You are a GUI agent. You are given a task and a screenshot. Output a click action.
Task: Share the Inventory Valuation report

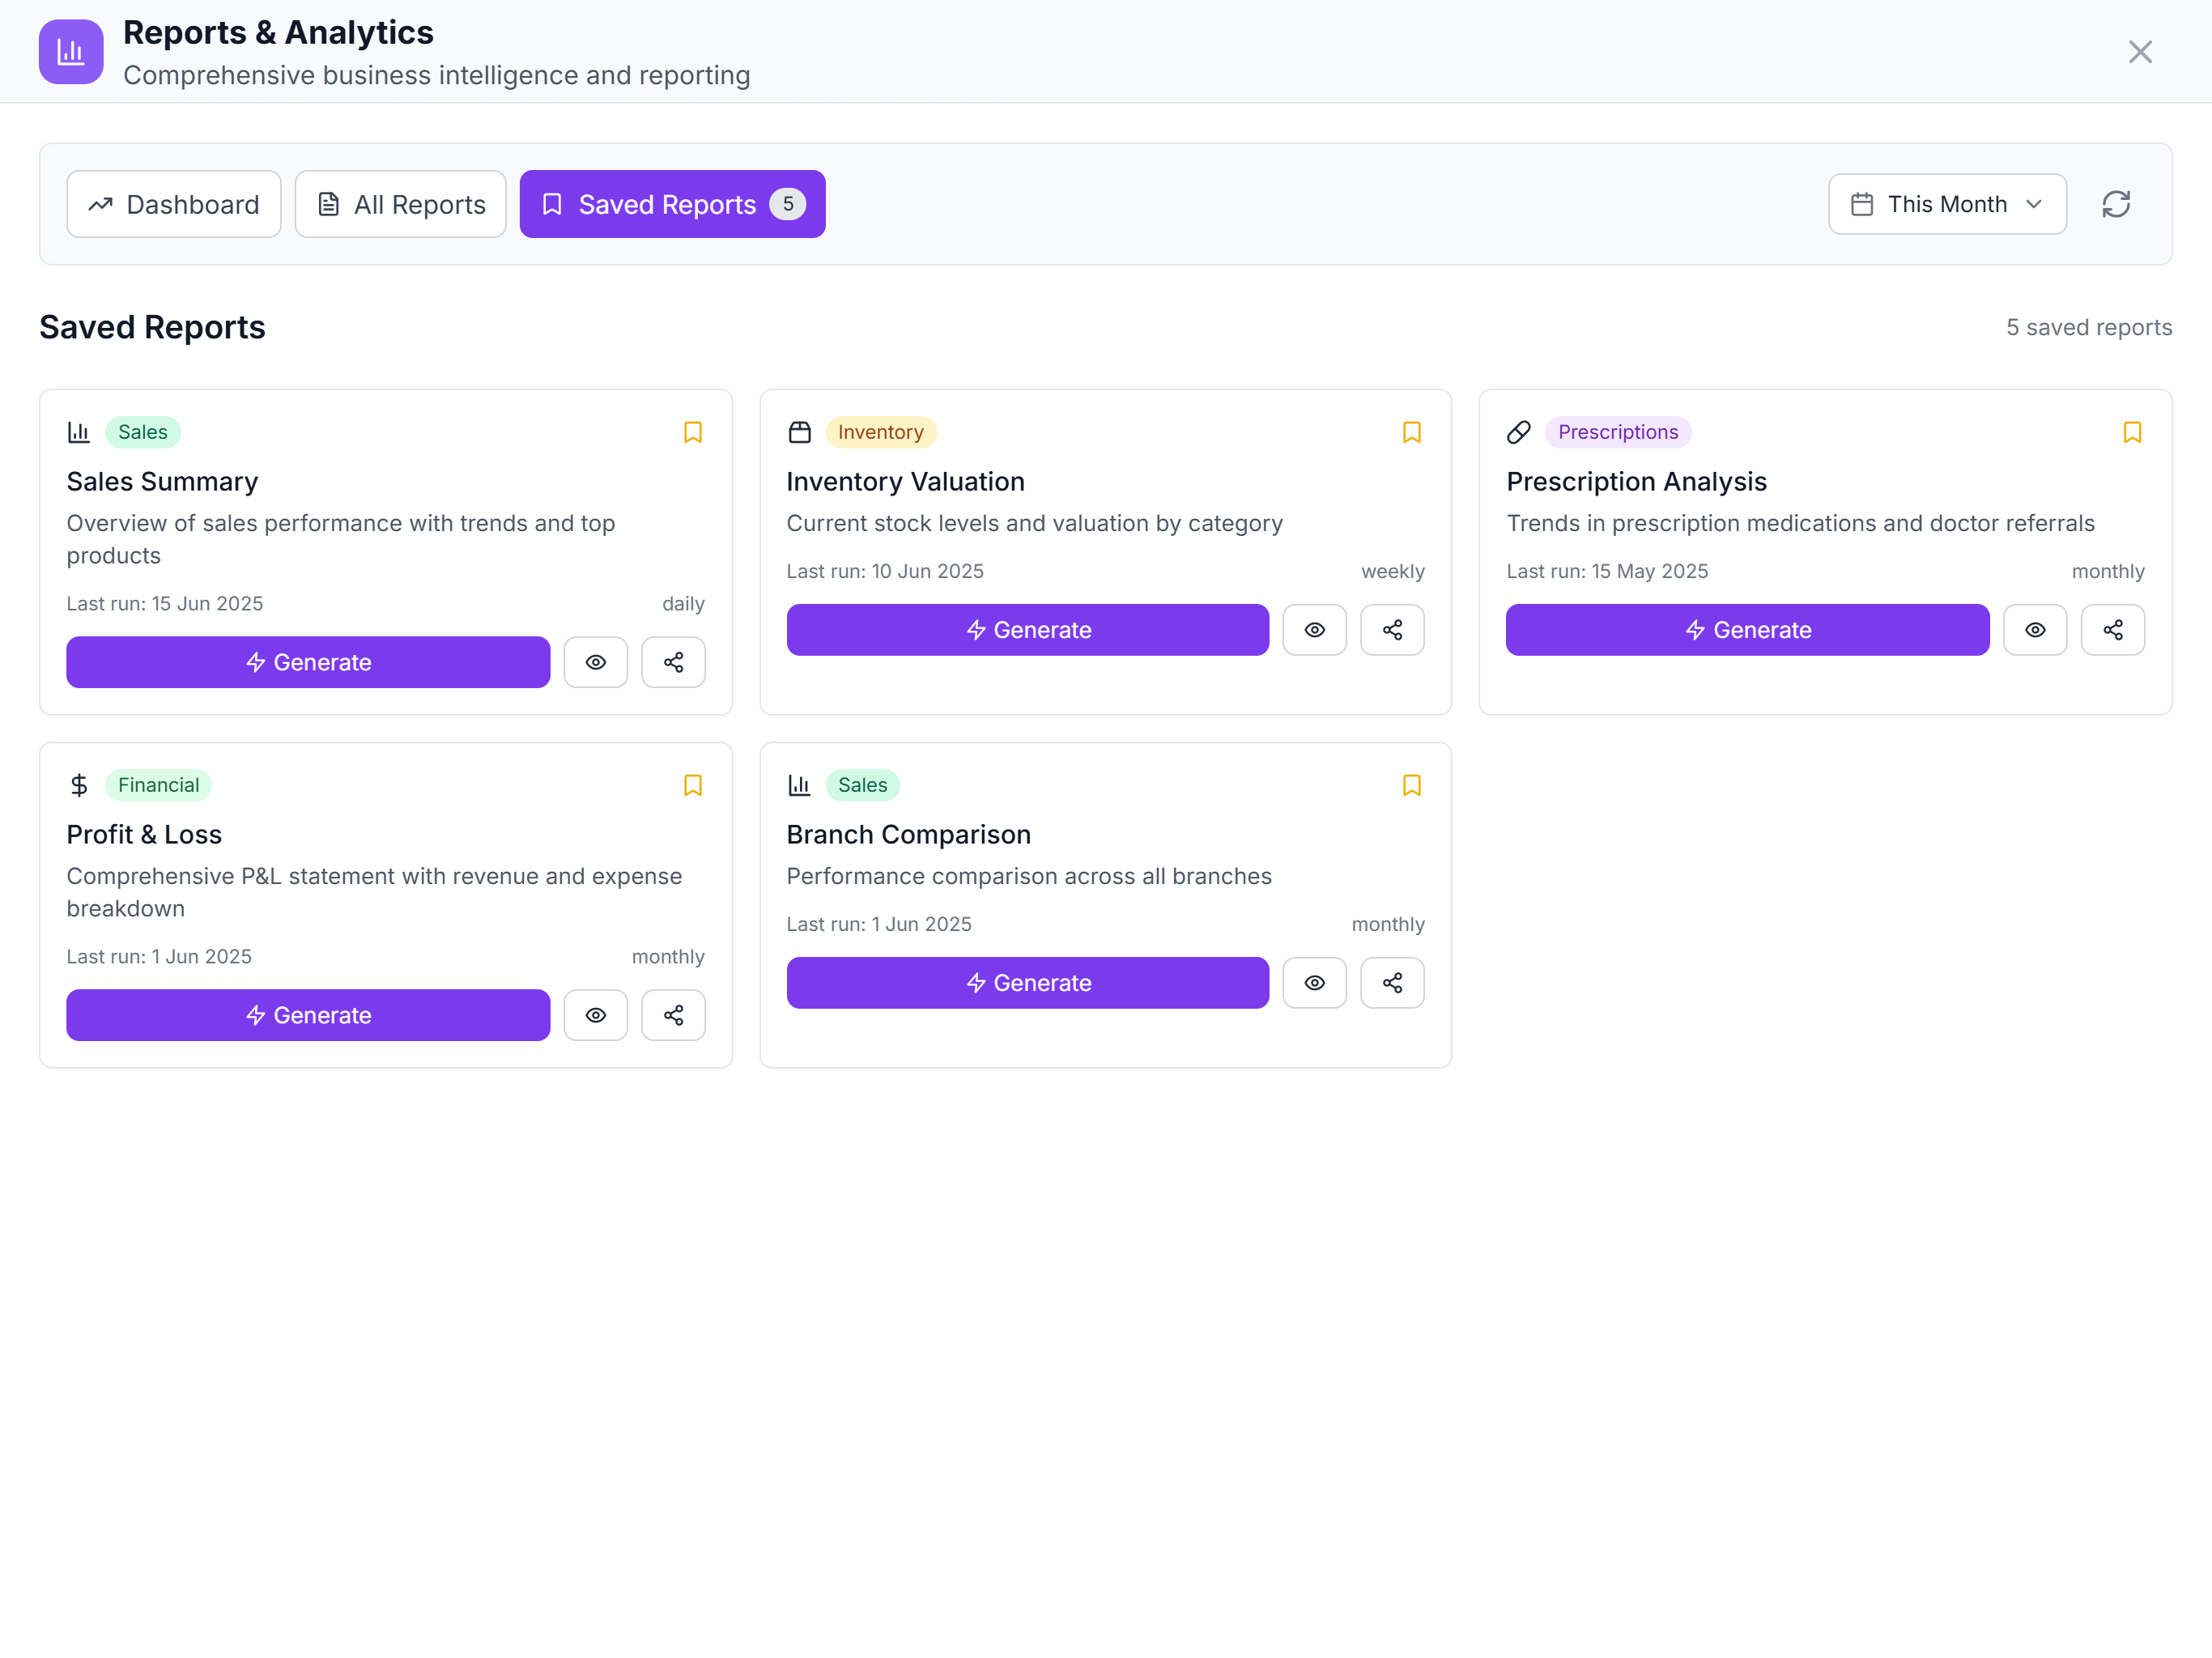click(1392, 630)
